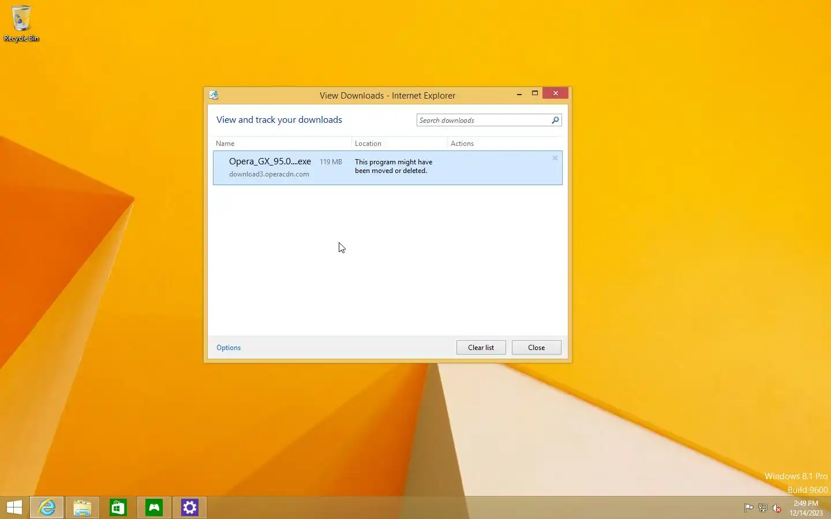
Task: Open the Windows Start button
Action: (14, 507)
